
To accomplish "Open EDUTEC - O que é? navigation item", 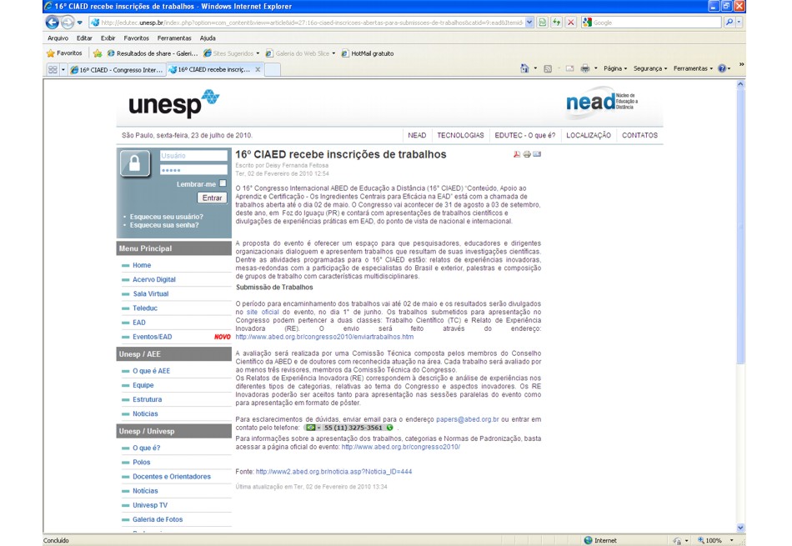I will click(524, 135).
